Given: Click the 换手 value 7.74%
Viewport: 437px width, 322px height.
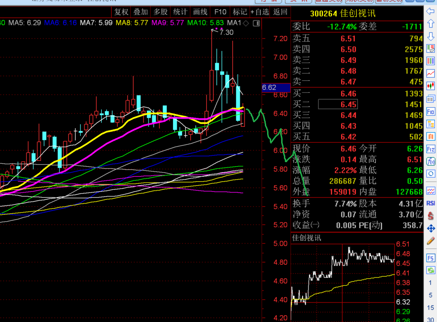Looking at the screenshot, I should [x=345, y=204].
